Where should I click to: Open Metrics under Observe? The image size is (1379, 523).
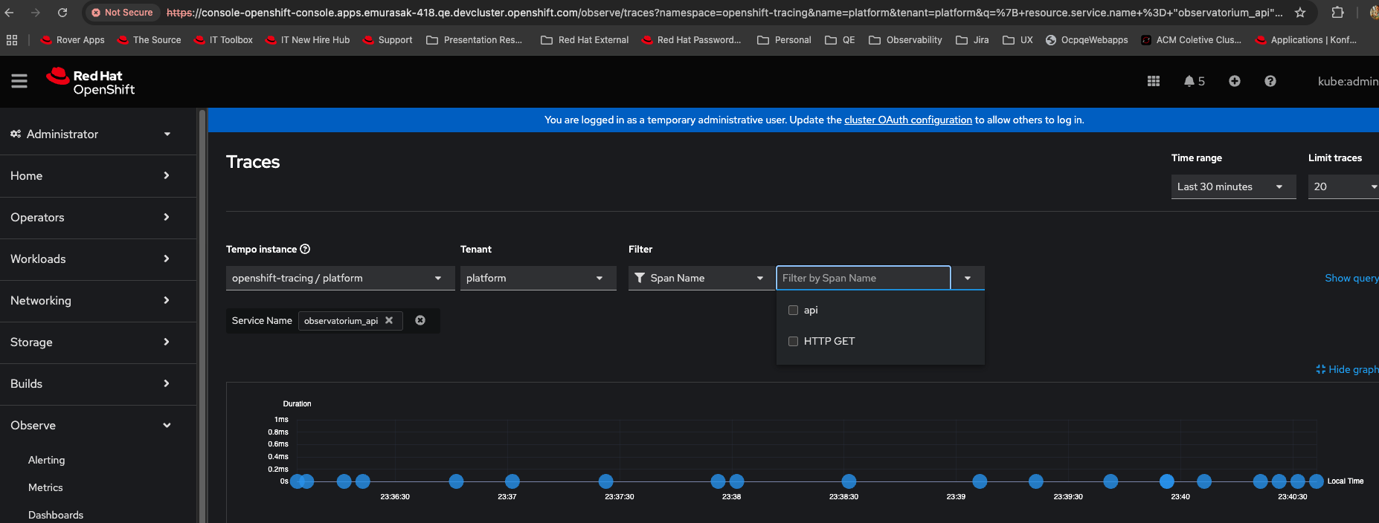point(45,487)
